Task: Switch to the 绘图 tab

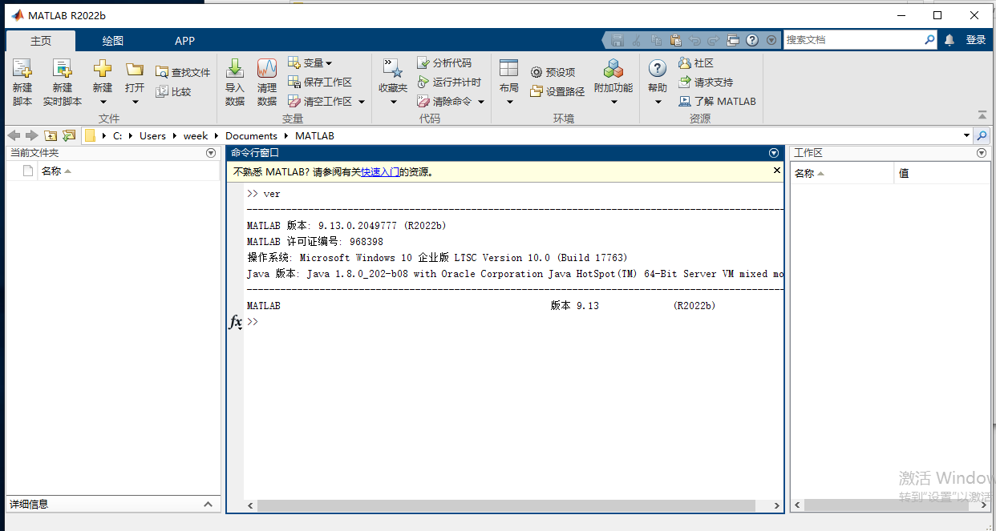Action: (x=112, y=41)
